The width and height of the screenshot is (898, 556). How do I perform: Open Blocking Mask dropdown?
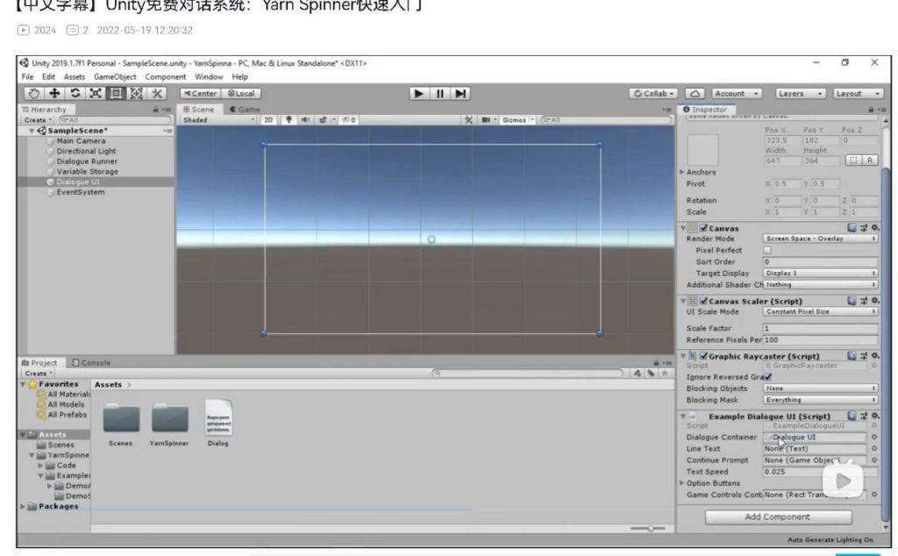(820, 400)
